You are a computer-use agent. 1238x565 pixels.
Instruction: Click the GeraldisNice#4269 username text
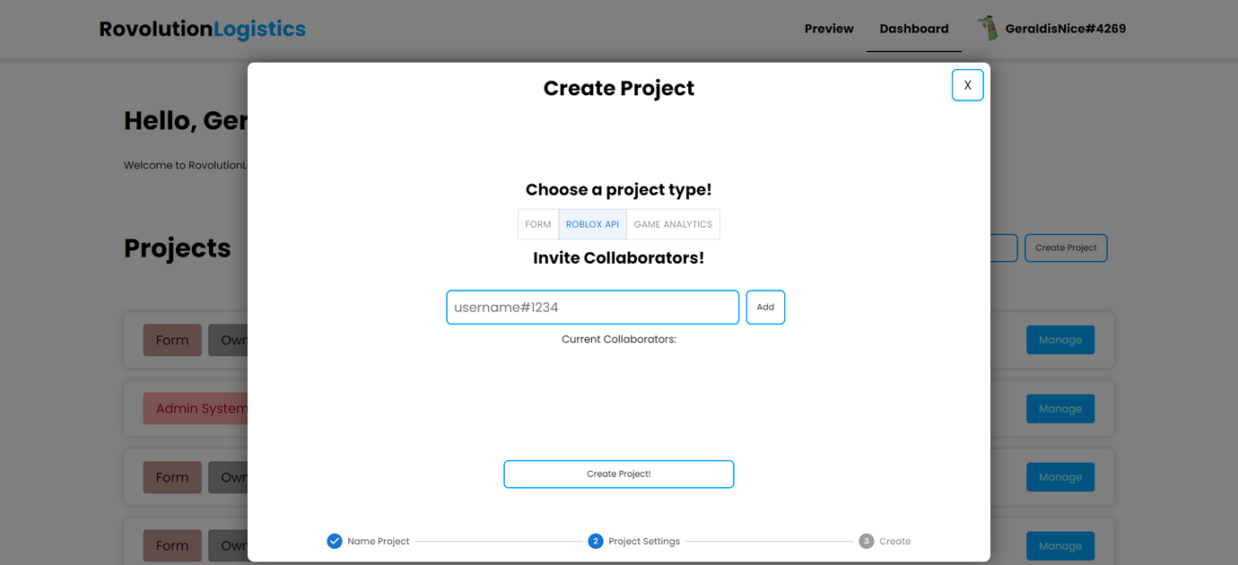(x=1066, y=28)
